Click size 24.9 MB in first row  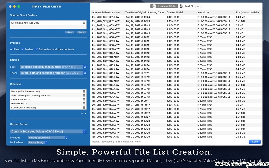(x=240, y=17)
